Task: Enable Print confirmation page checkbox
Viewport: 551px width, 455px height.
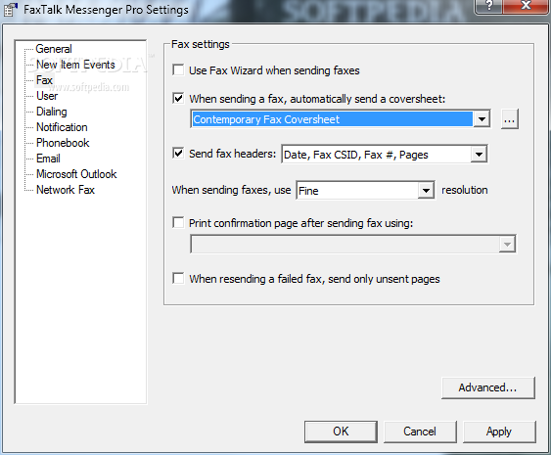Action: [x=178, y=222]
